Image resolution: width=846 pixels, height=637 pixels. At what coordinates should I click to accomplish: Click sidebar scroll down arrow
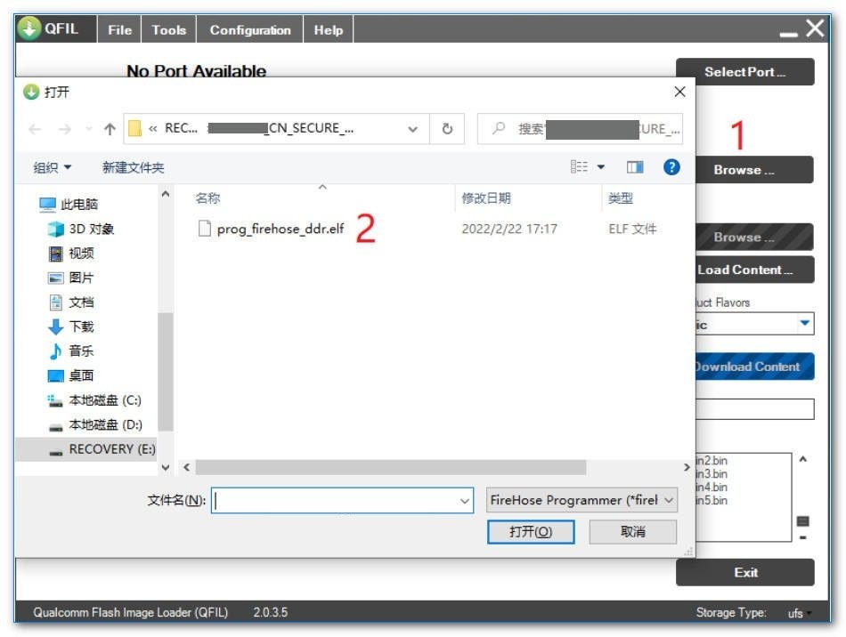(166, 468)
